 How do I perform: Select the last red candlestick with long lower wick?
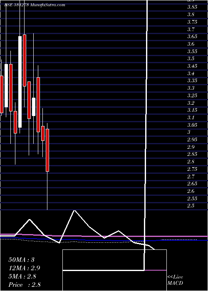coord(47,150)
